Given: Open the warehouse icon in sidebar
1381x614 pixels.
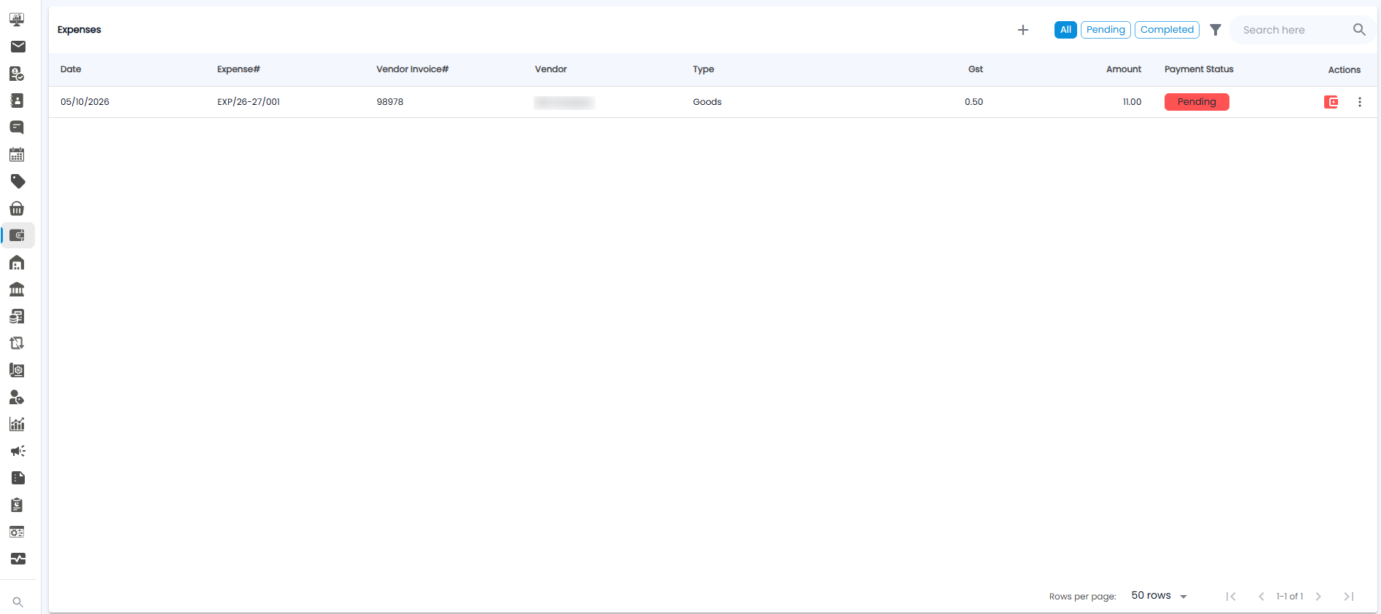Looking at the screenshot, I should pos(17,262).
